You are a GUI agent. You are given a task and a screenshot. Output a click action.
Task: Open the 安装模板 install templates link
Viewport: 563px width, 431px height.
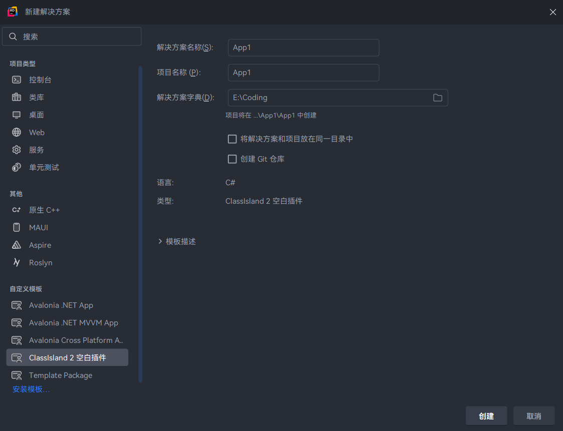31,389
